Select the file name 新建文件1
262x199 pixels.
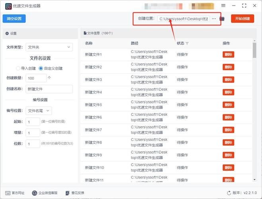[x=94, y=55]
